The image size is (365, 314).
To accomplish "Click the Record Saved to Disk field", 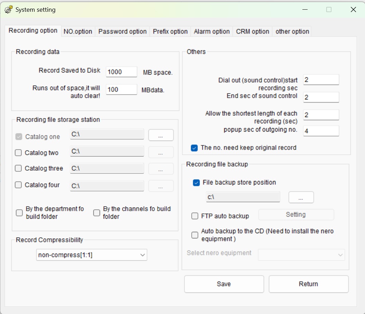I will 121,72.
